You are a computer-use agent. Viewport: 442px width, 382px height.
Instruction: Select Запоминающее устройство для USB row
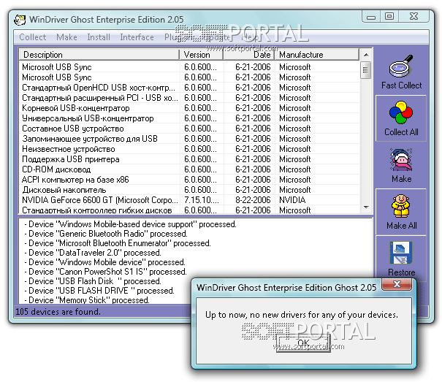click(x=189, y=139)
